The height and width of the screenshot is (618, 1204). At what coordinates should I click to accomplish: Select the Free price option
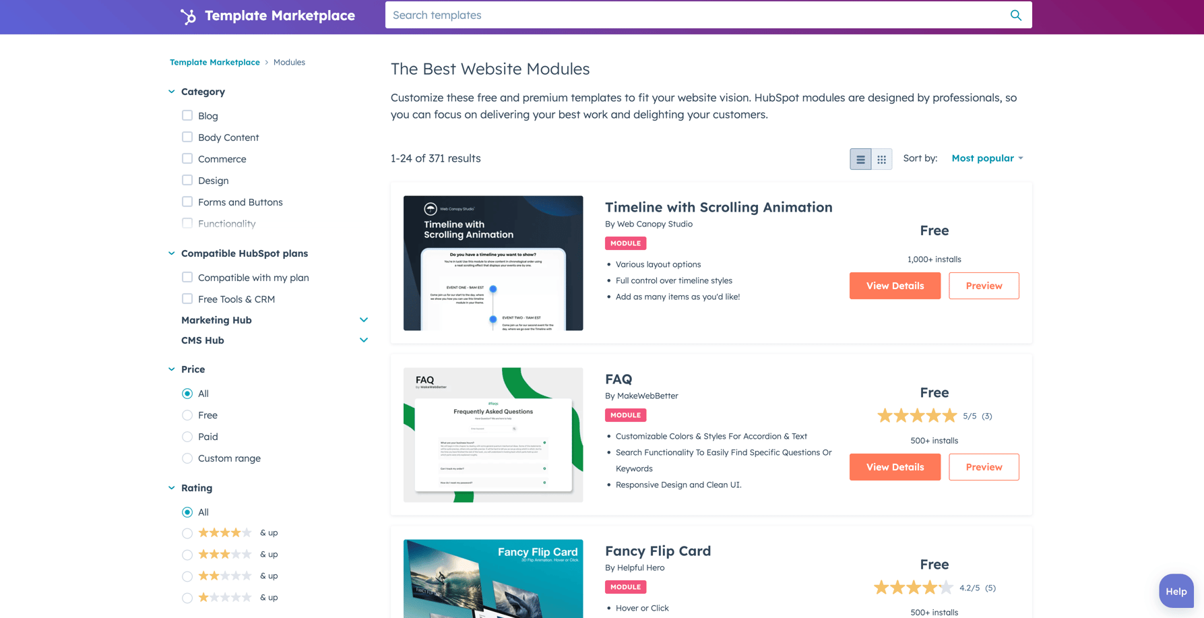point(187,415)
